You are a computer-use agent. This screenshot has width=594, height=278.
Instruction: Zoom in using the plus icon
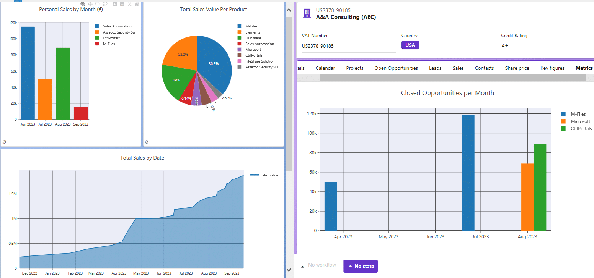tap(115, 4)
